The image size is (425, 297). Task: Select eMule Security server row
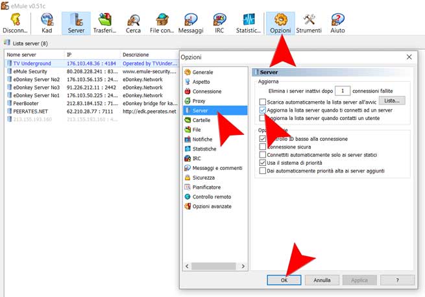[91, 71]
